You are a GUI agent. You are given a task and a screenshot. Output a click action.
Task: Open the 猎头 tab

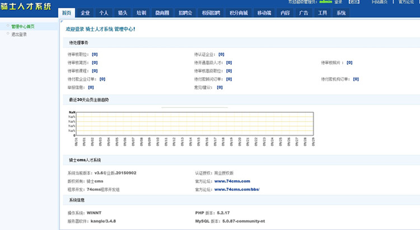(x=123, y=12)
